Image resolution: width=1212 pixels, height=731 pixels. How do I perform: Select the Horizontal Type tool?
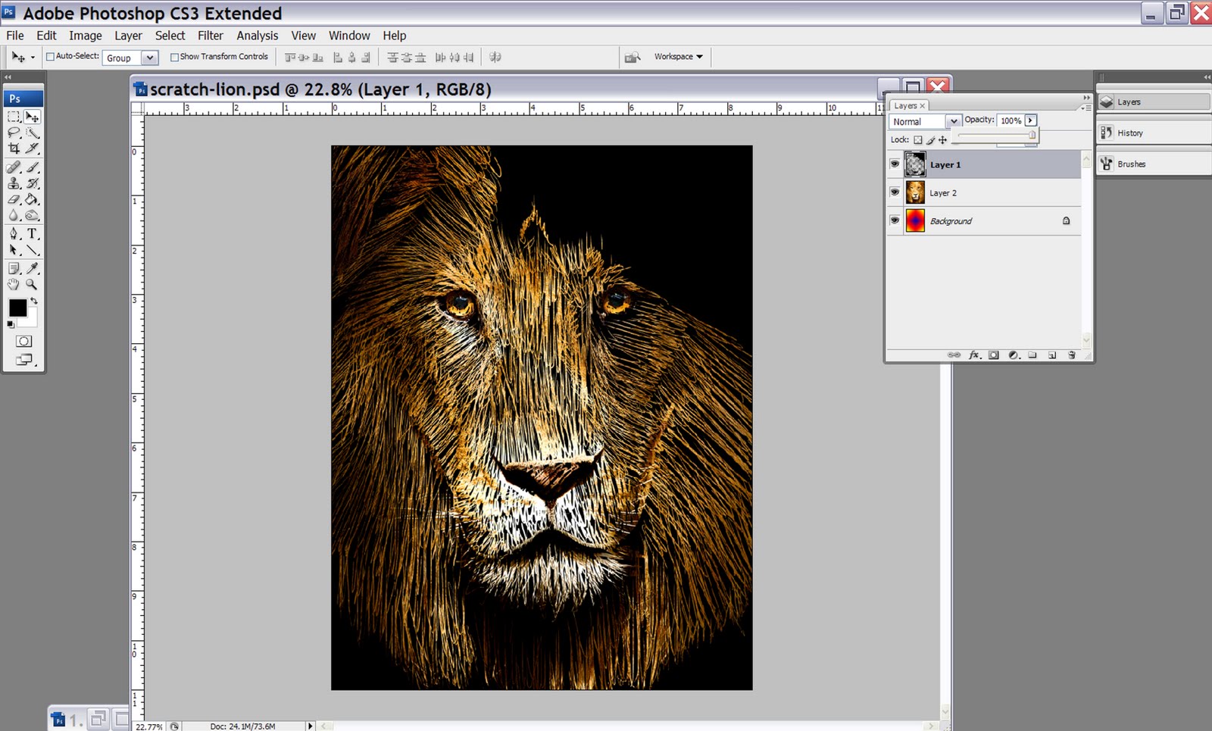tap(30, 234)
